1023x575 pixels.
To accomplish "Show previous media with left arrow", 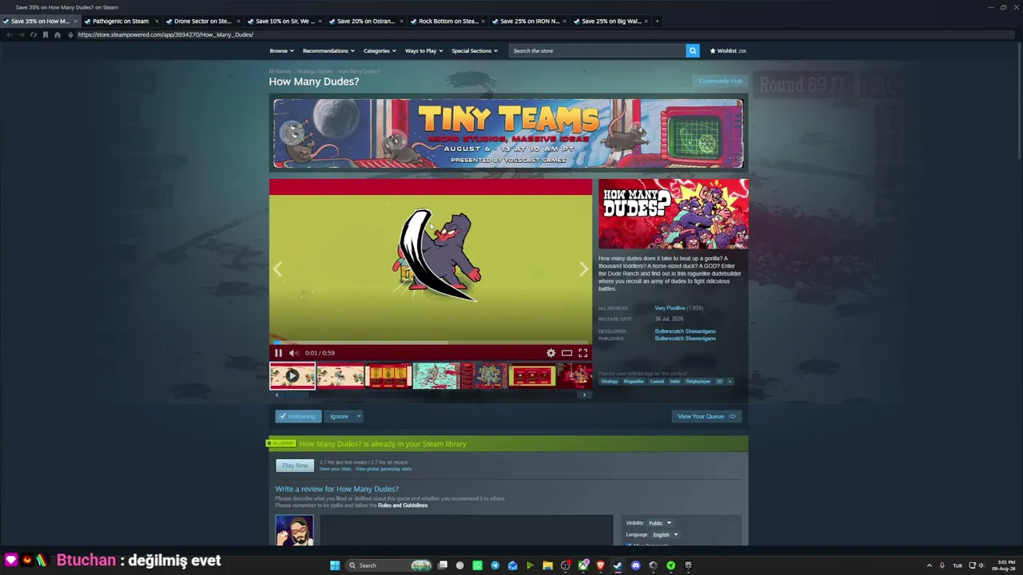I will coord(277,269).
